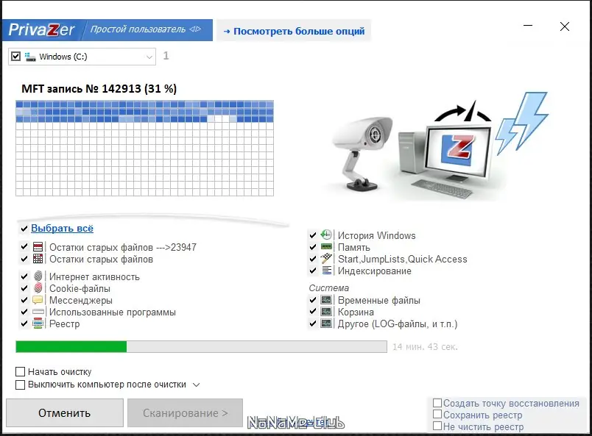Expand shutdown-after-cleaning options chevron
The image size is (592, 436).
pos(196,385)
